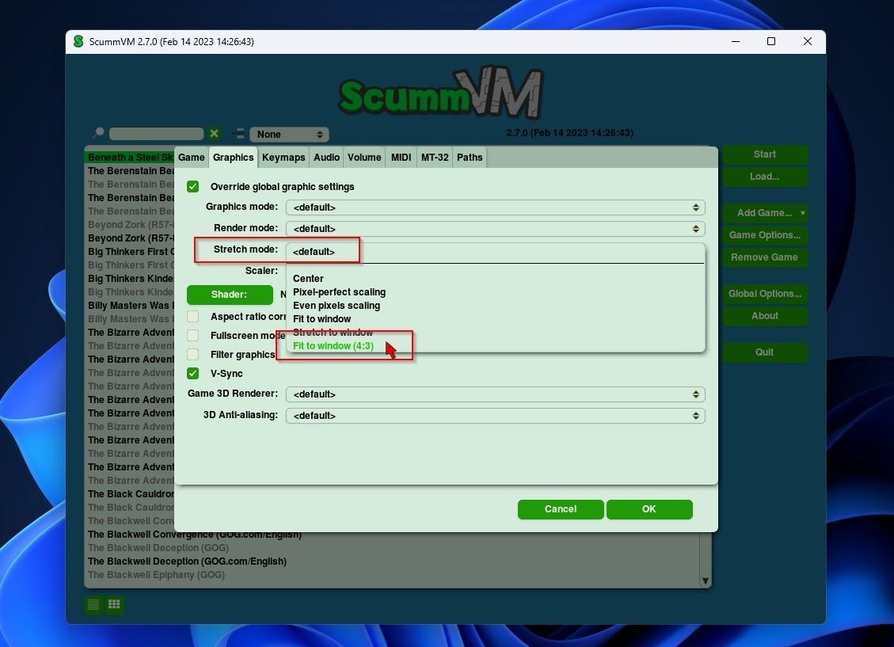This screenshot has height=647, width=894.
Task: Click the ScummVM app icon in title bar
Action: tap(78, 42)
